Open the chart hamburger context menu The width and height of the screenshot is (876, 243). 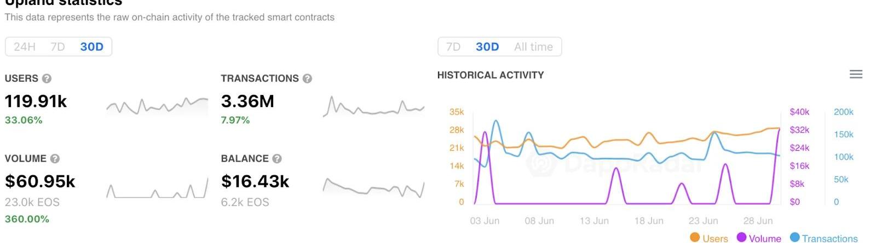pyautogui.click(x=856, y=74)
